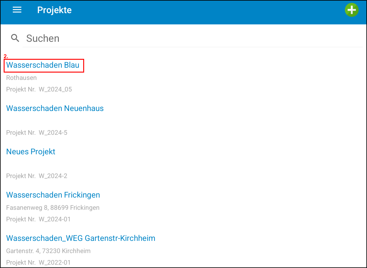Open the Neues Projekt entry
This screenshot has width=367, height=268.
(31, 152)
